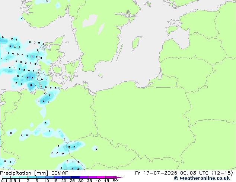Click the 40–45 mm magenta legend swatch

pyautogui.click(x=101, y=177)
